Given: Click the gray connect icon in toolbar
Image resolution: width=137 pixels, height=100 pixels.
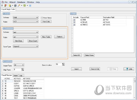Looking at the screenshot, I should 2,5.
